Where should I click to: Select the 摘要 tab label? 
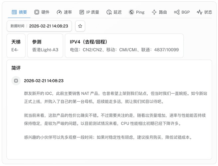pyautogui.click(x=23, y=12)
